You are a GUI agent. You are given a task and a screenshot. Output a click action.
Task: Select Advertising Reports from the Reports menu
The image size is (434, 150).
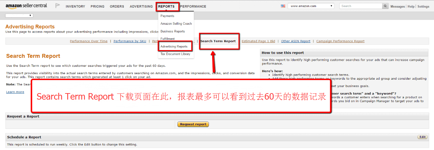click(174, 47)
